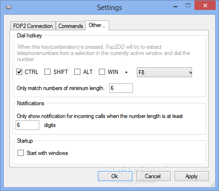The height and width of the screenshot is (191, 219).
Task: Switch to the FOP2 Connection tab
Action: point(33,26)
